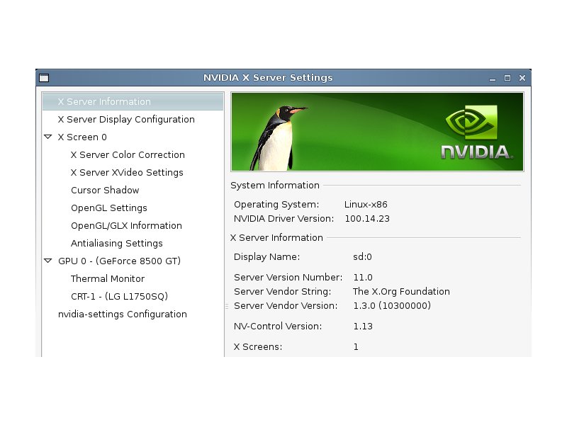Click the NVIDIA penguin banner image
Screen dimensions: 567x425
click(x=377, y=132)
